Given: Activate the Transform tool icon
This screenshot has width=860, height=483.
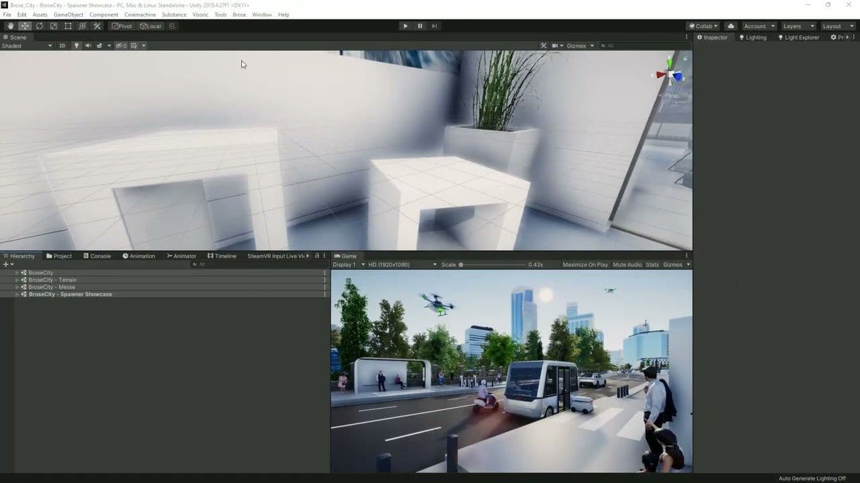Looking at the screenshot, I should [x=82, y=25].
